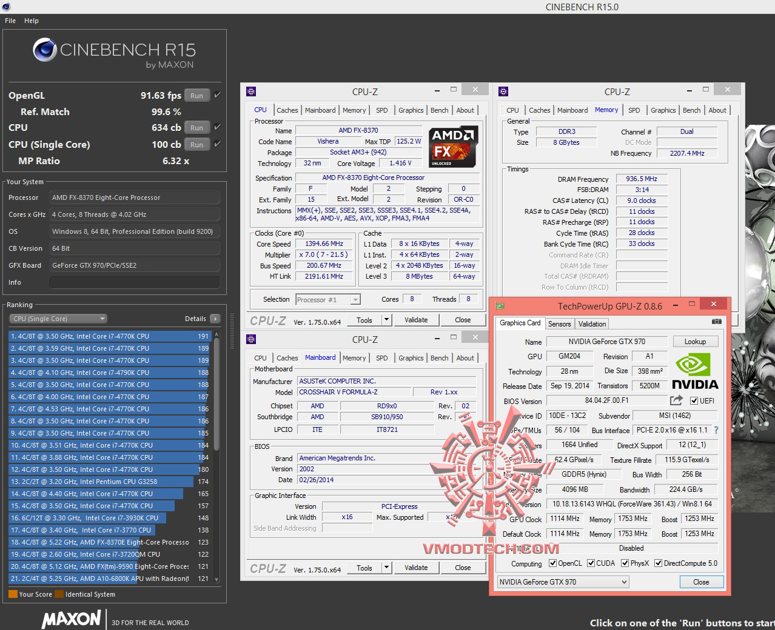
Task: Select ranking row 1 i7-4770K 191
Action: (109, 336)
